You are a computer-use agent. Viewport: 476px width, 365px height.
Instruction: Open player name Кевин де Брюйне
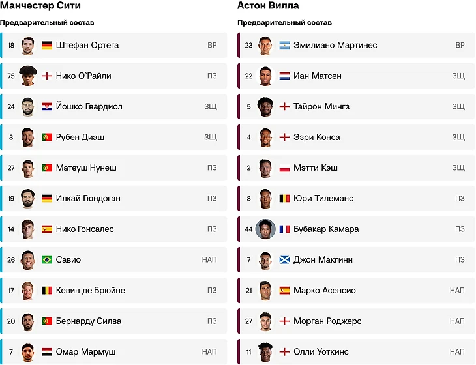90,291
